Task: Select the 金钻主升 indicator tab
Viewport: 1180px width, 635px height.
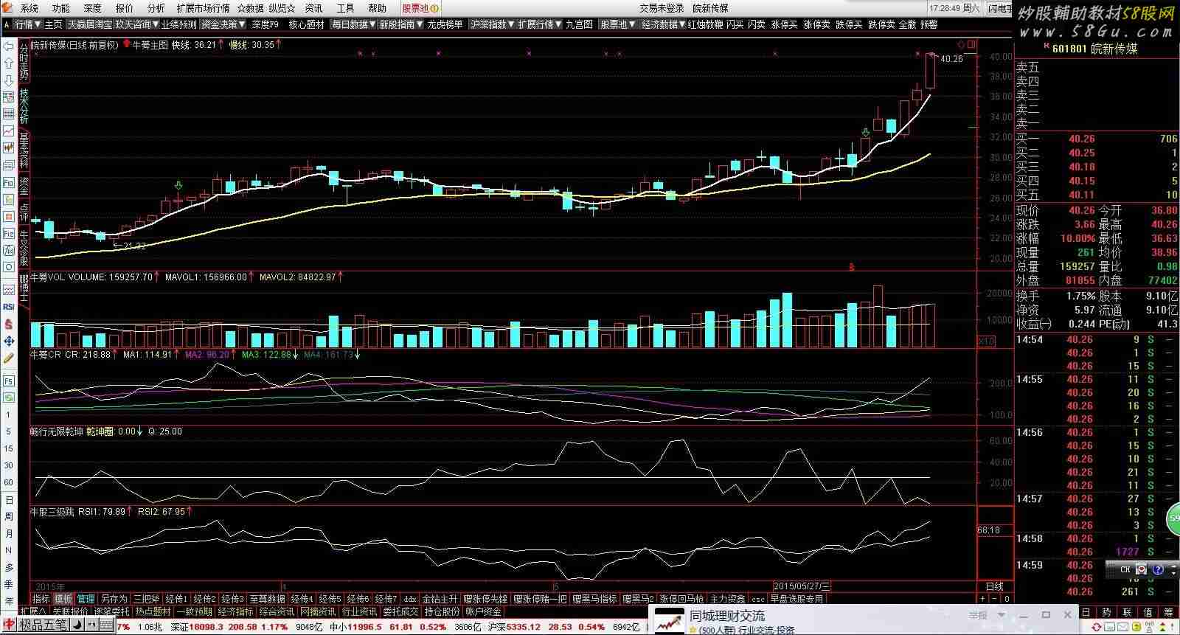Action: pos(440,599)
